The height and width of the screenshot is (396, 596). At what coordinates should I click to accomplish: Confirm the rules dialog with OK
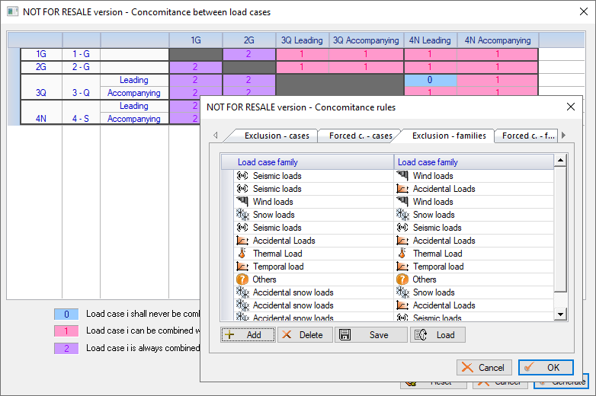[546, 368]
